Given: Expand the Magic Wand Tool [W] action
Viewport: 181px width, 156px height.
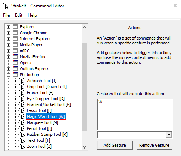Looking at the screenshot, I should click(x=15, y=116).
